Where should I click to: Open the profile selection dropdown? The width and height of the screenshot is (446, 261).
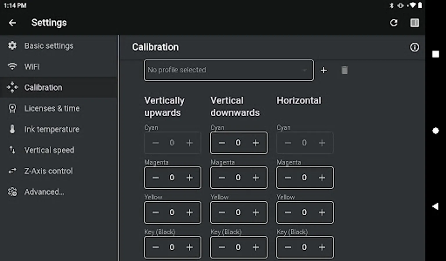click(x=229, y=70)
